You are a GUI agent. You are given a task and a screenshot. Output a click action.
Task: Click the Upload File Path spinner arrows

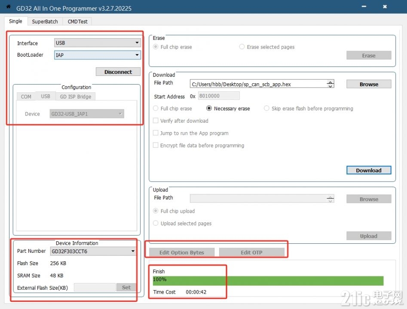(330, 199)
